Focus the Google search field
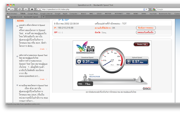The height and width of the screenshot is (113, 180). [x=168, y=9]
